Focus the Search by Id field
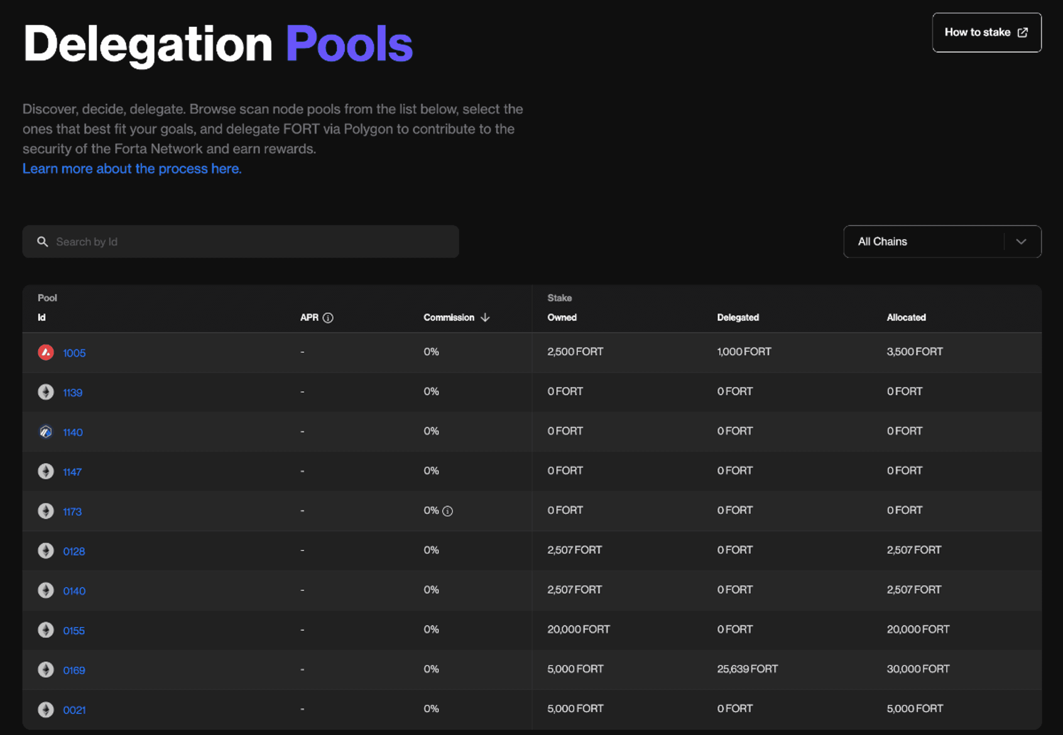This screenshot has width=1063, height=735. 240,241
